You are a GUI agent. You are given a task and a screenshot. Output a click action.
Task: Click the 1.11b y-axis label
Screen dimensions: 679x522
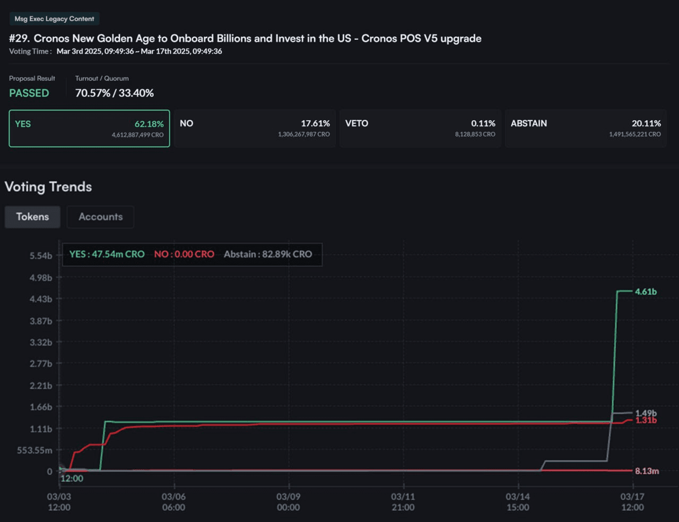(x=41, y=429)
